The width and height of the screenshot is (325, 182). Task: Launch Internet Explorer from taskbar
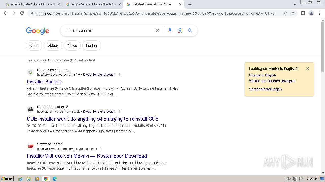pos(20,179)
